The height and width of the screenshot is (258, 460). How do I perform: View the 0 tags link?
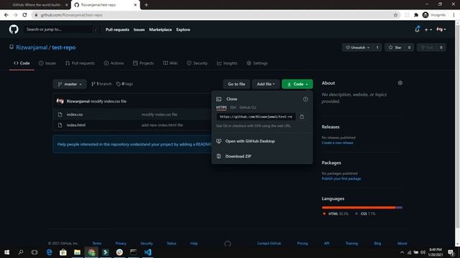click(x=124, y=84)
